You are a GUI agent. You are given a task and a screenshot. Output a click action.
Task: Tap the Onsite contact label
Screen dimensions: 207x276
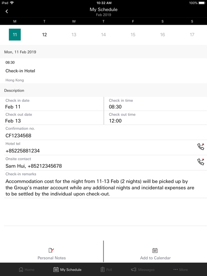tap(18, 159)
